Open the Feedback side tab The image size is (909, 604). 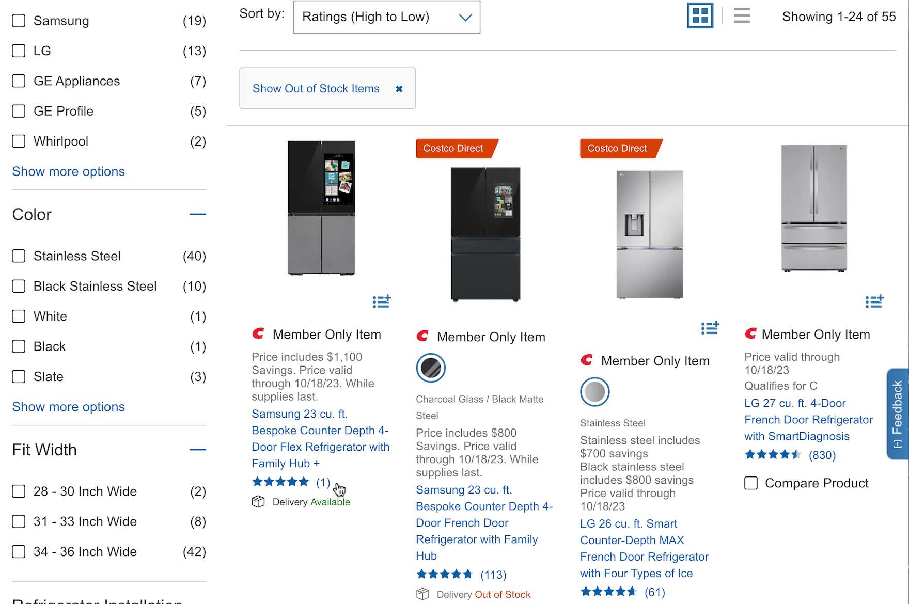[898, 414]
